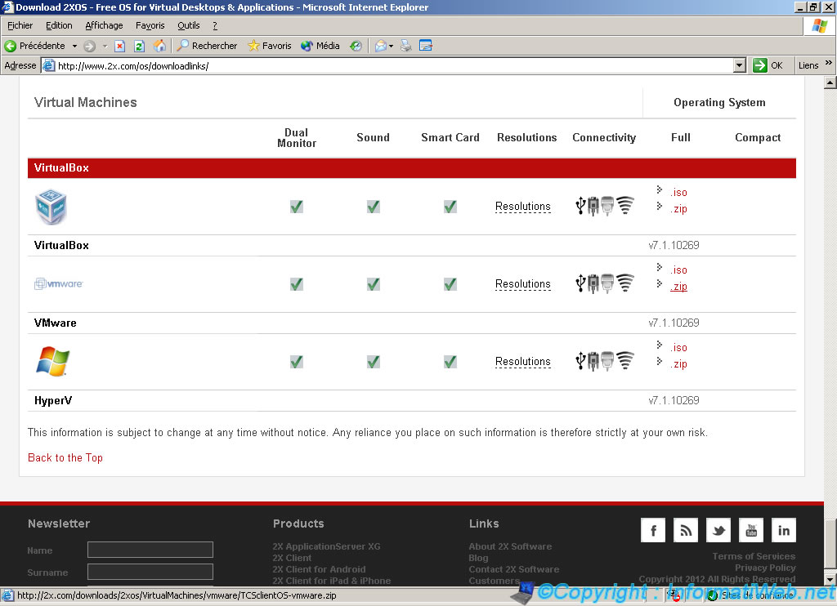
Task: Click the newsletter Name input field
Action: pyautogui.click(x=150, y=550)
